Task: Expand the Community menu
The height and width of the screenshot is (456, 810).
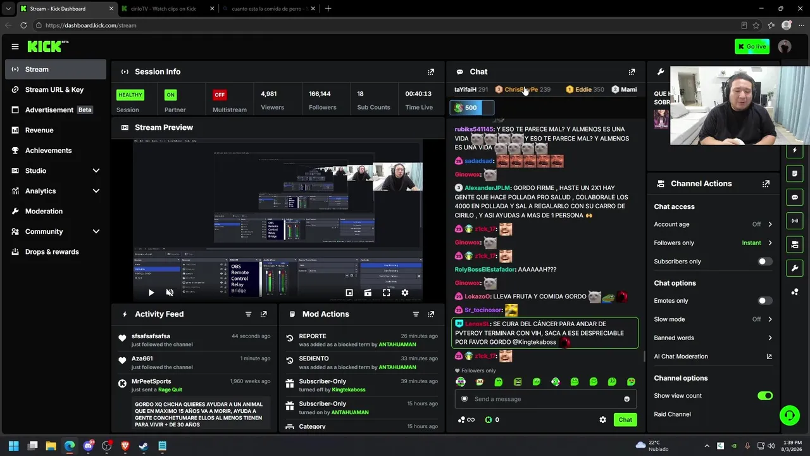Action: pos(56,231)
